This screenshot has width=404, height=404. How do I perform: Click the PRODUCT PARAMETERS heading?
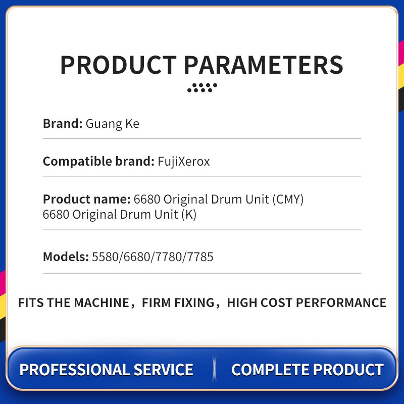201,65
